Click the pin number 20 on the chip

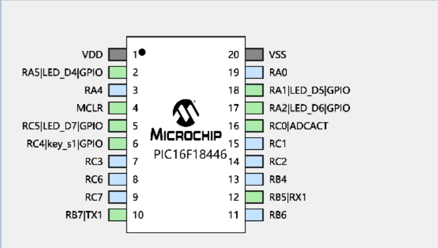pos(233,55)
